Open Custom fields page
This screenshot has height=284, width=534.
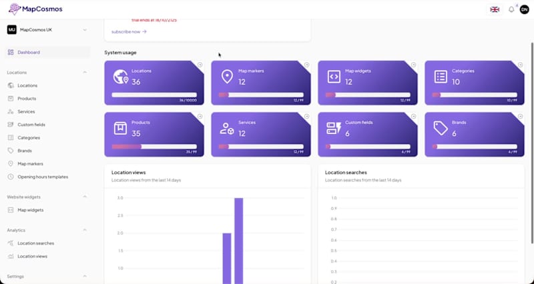[x=31, y=125]
